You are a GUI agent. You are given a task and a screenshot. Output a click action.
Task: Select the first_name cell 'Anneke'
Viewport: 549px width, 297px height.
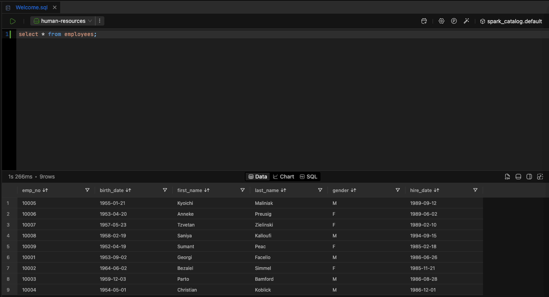[211, 214]
